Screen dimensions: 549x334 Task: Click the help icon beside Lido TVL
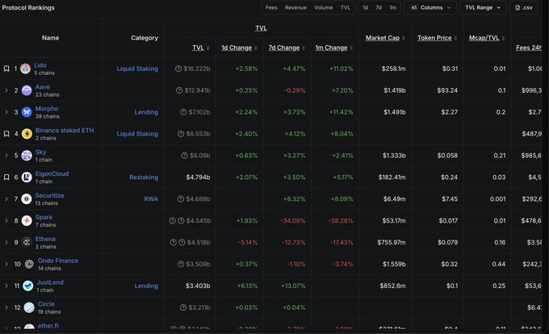(x=178, y=69)
